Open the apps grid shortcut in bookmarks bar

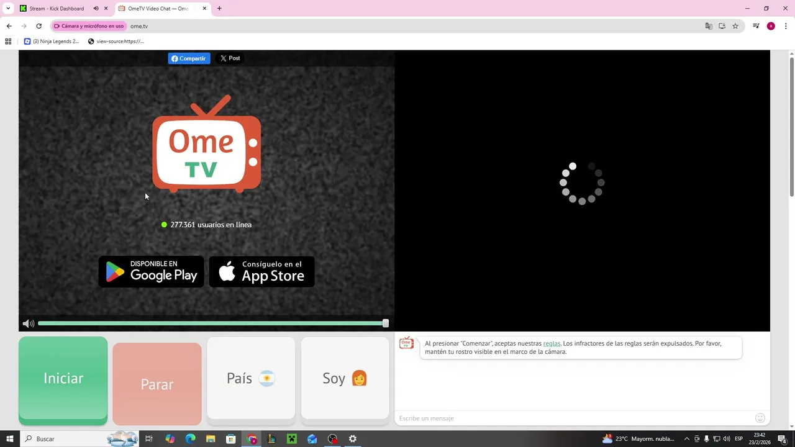coord(8,42)
